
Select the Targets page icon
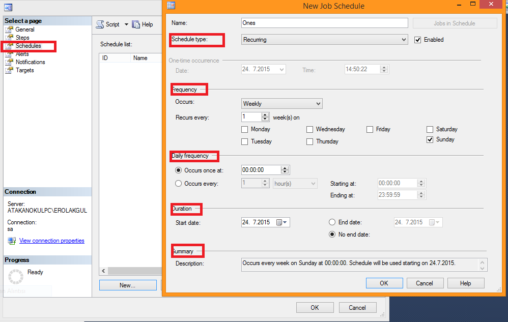coord(9,70)
